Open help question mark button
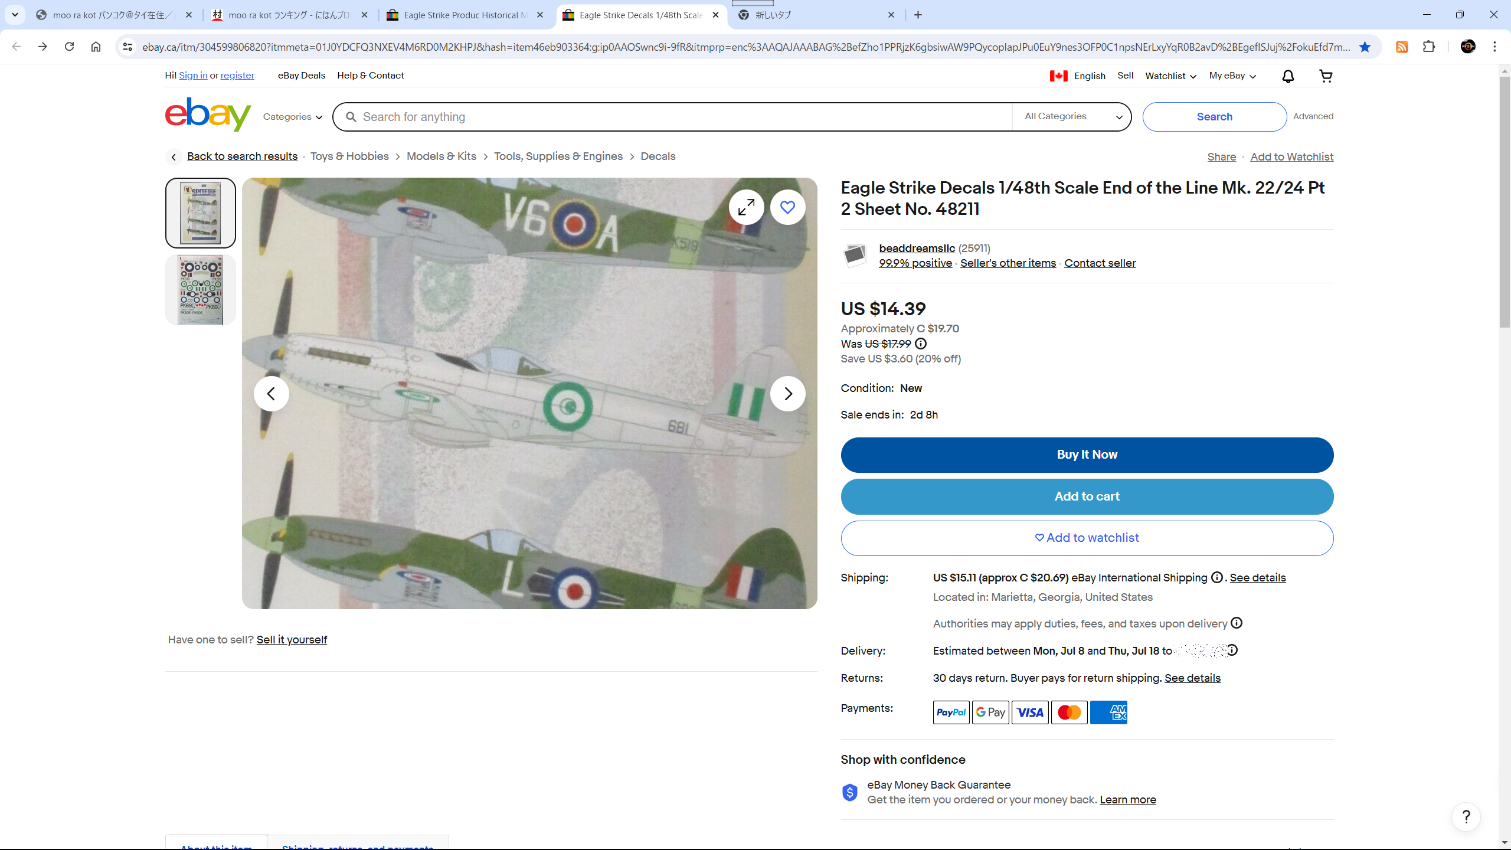The width and height of the screenshot is (1511, 850). 1466,817
